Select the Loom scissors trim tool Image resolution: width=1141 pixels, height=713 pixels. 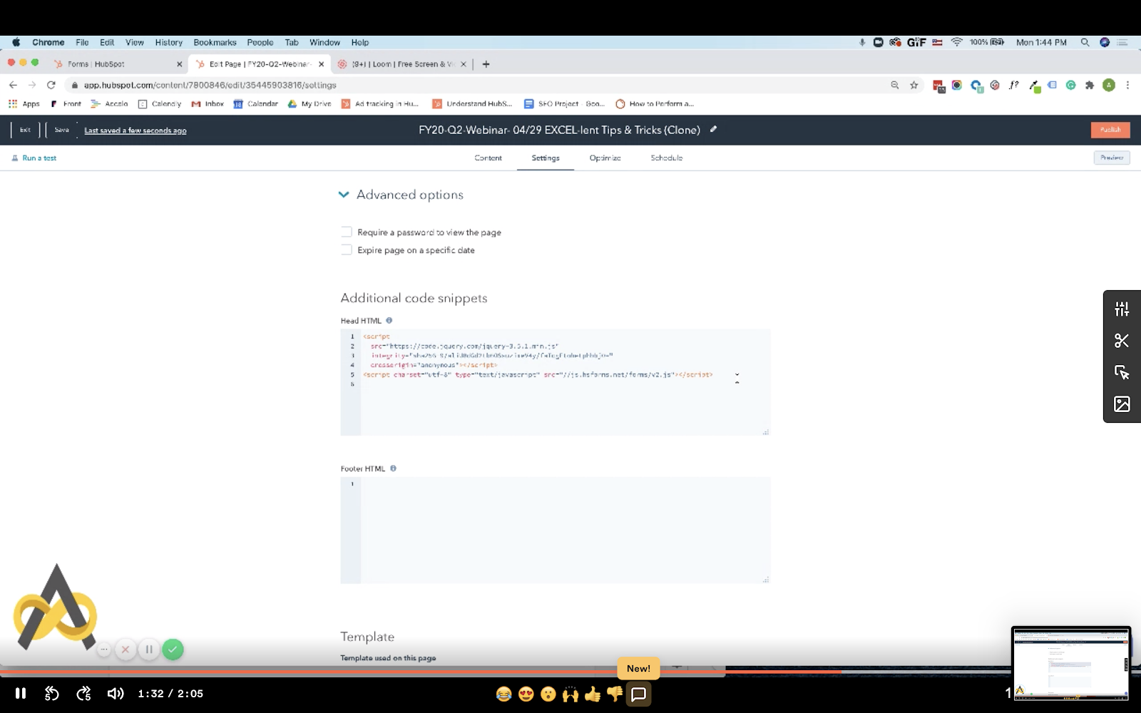click(x=1122, y=341)
